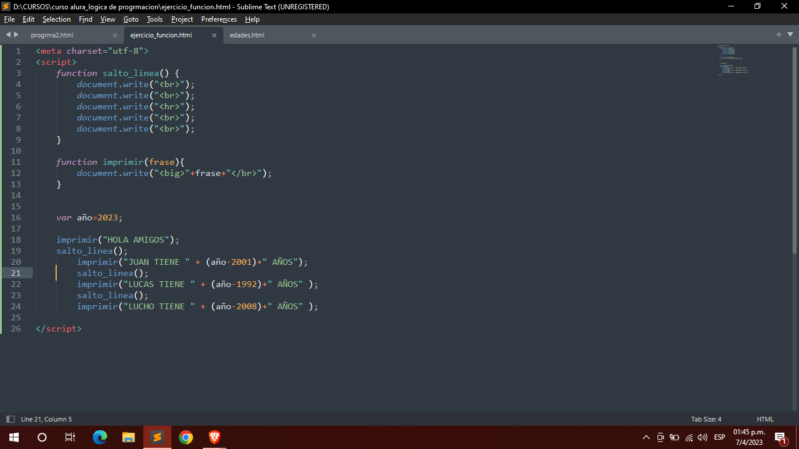Click Line 21, Column 5 status text
The width and height of the screenshot is (799, 449).
click(x=46, y=419)
